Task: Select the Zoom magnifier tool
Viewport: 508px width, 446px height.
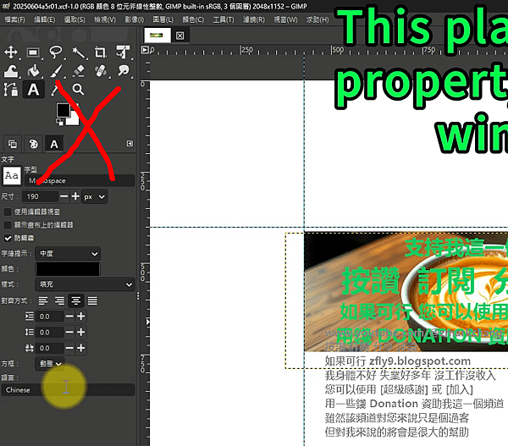Action: pos(78,90)
